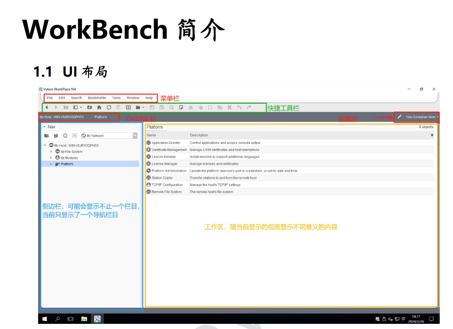Open the Edit menu

62,98
